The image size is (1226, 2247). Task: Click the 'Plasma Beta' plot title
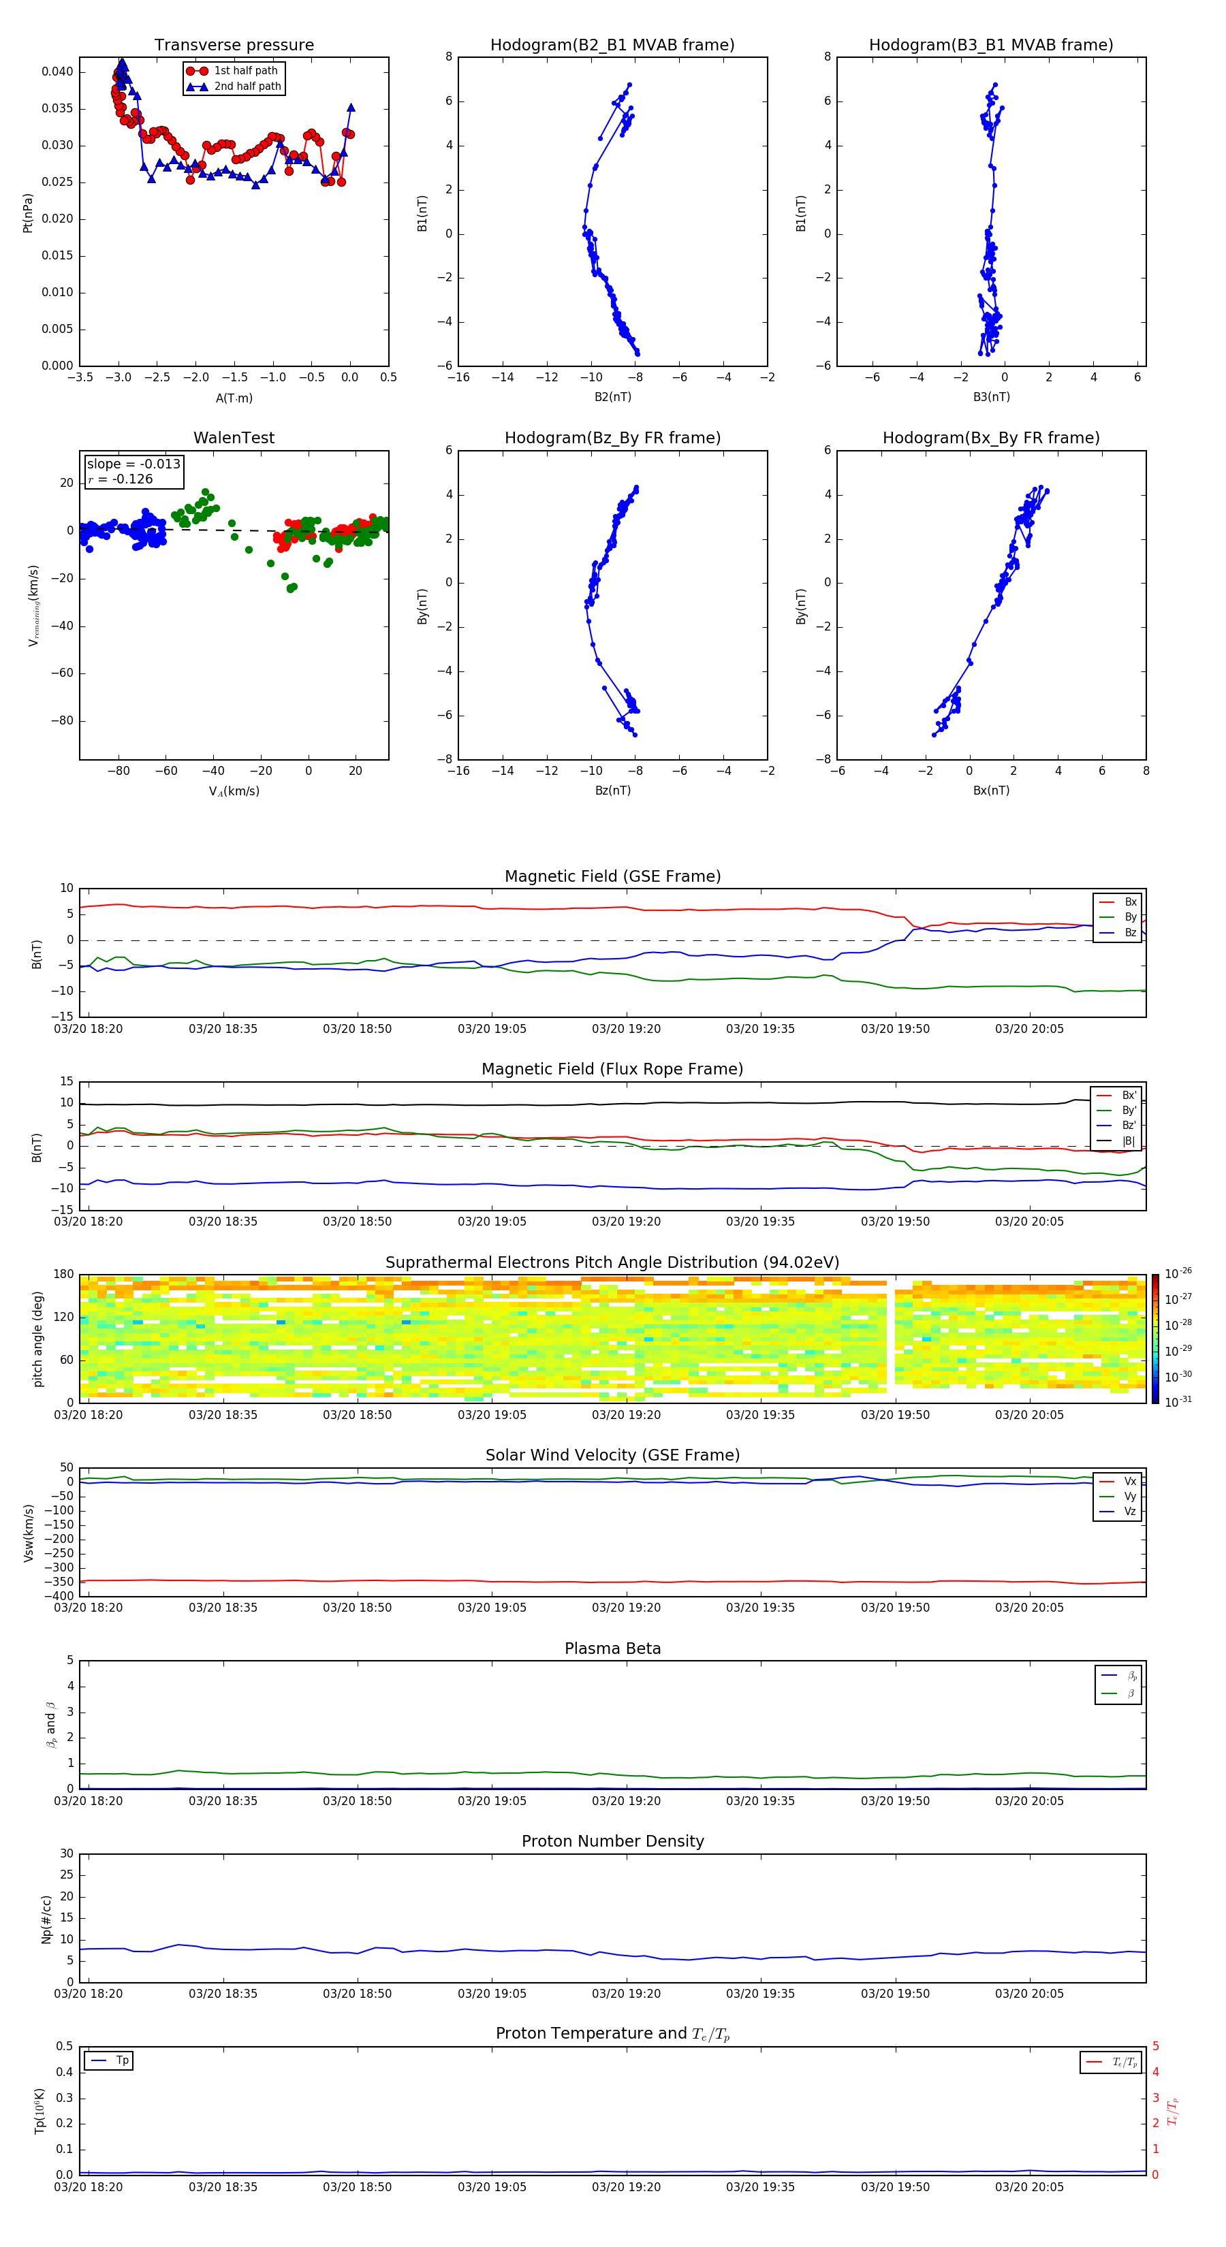point(612,1649)
